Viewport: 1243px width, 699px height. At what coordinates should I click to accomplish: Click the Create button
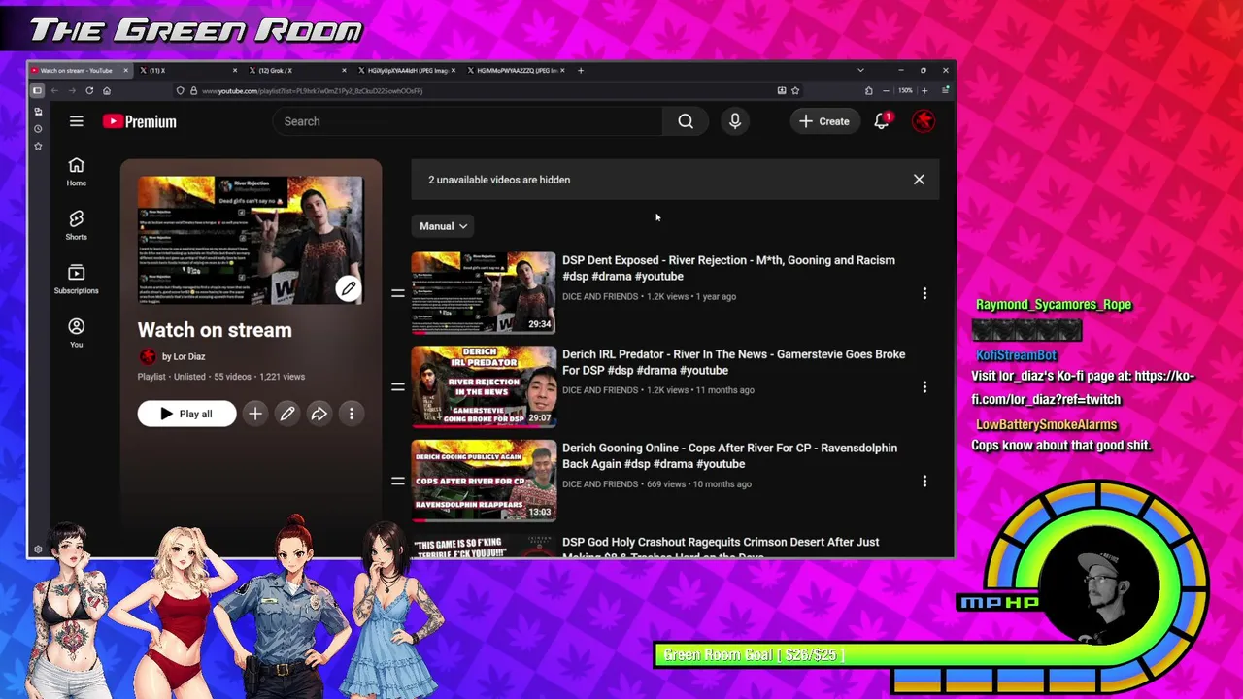(x=824, y=121)
